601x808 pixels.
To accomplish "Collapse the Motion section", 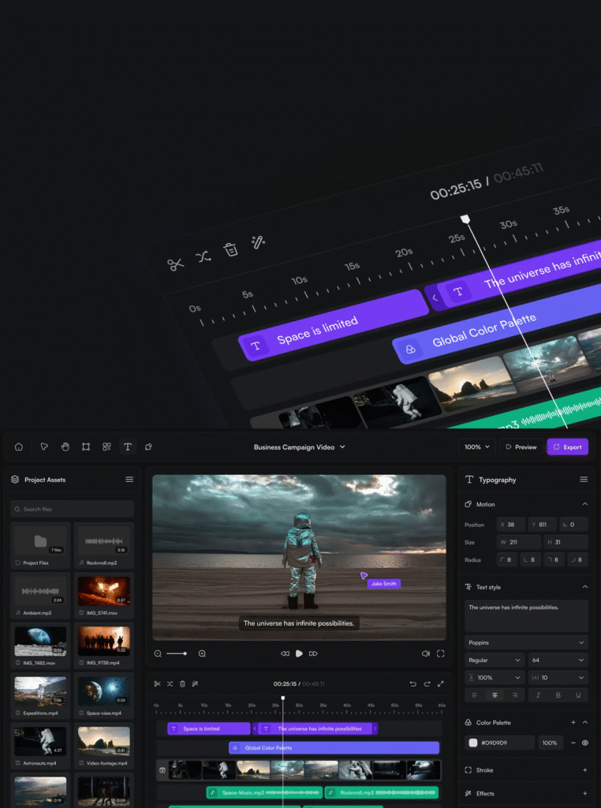I will click(584, 504).
